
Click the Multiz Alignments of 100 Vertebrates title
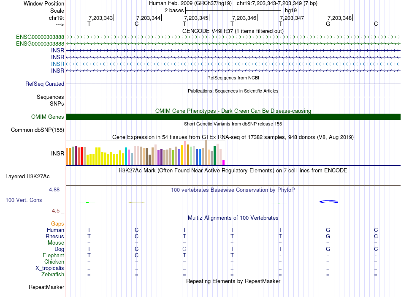[x=233, y=218]
